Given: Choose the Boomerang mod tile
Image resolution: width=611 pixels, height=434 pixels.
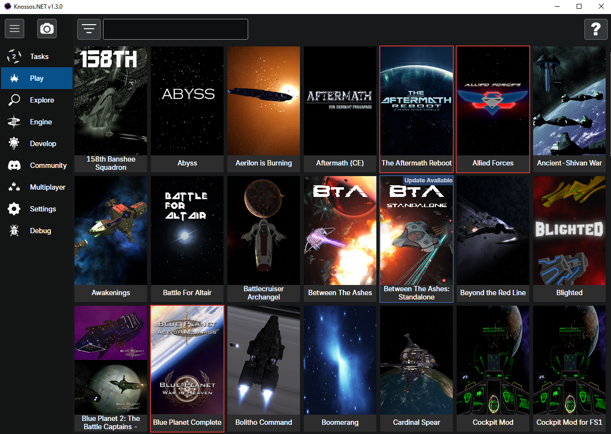Looking at the screenshot, I should [340, 368].
